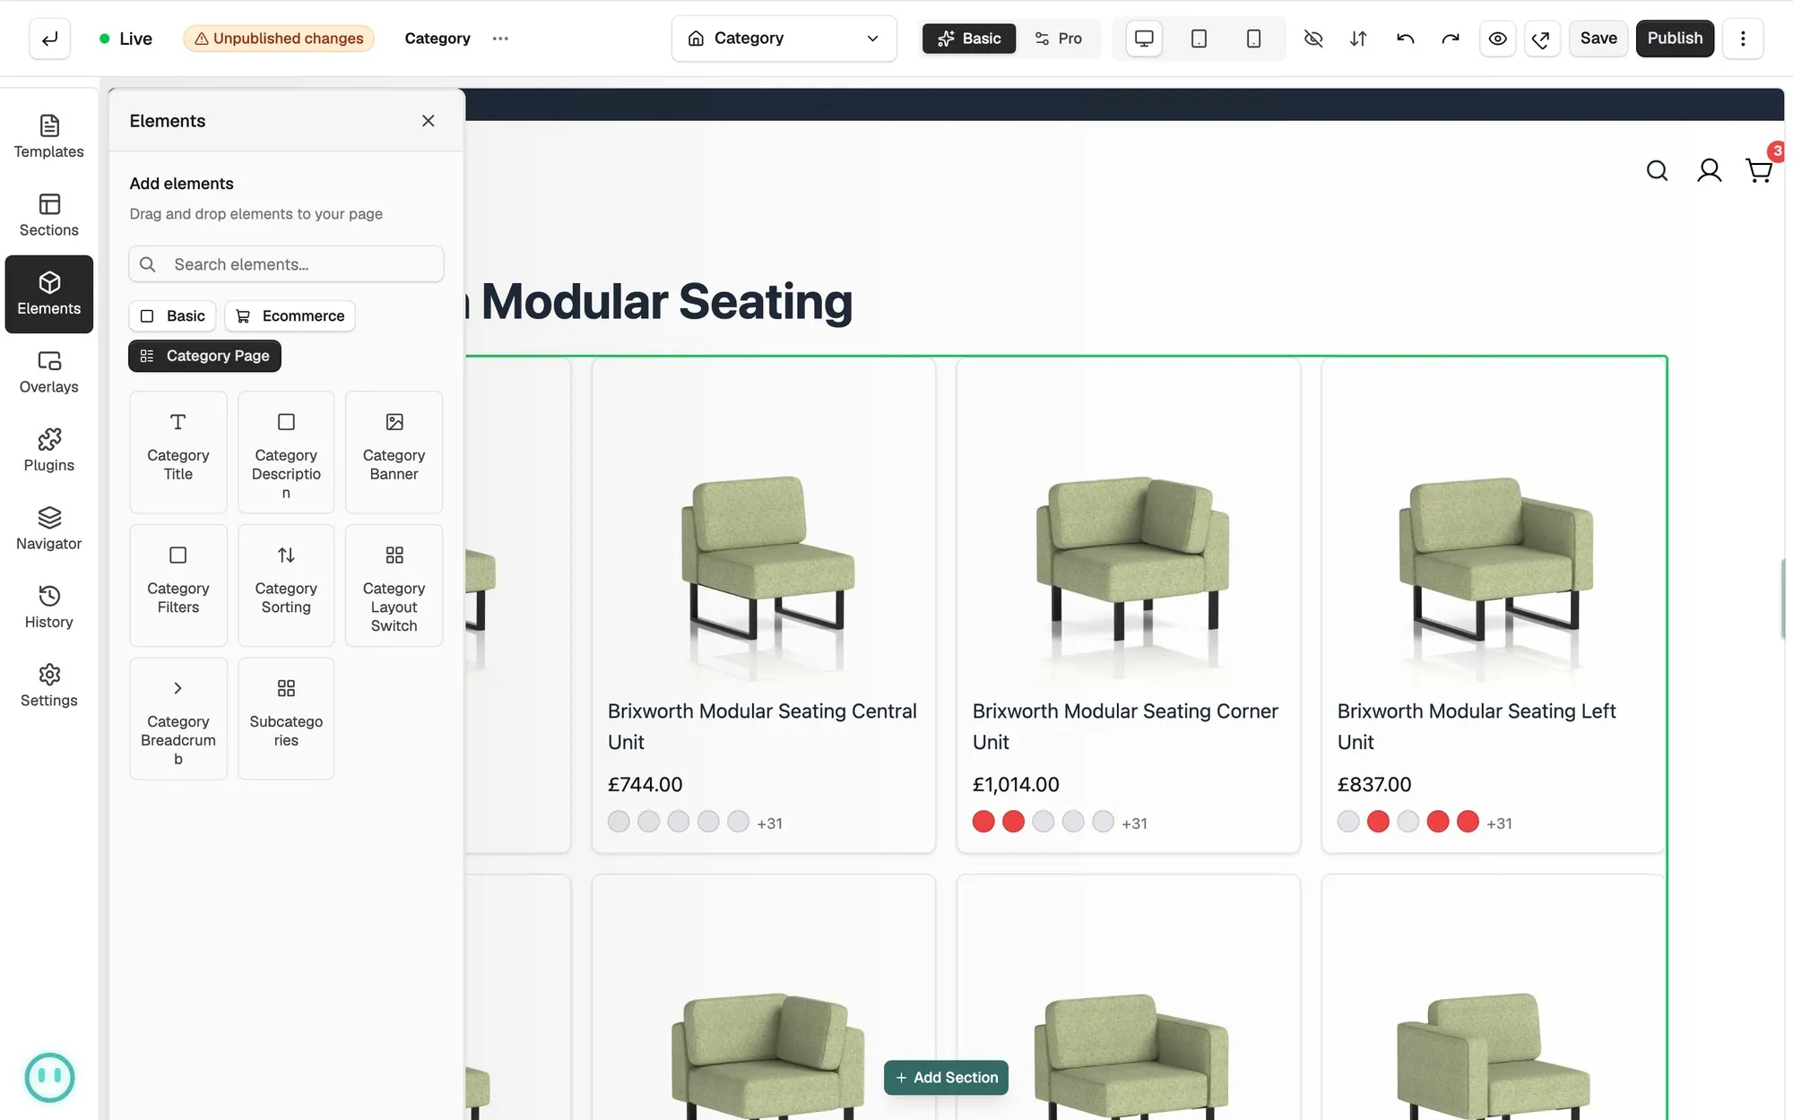Image resolution: width=1793 pixels, height=1120 pixels.
Task: Open the three-dot menu beside Category
Action: (500, 39)
